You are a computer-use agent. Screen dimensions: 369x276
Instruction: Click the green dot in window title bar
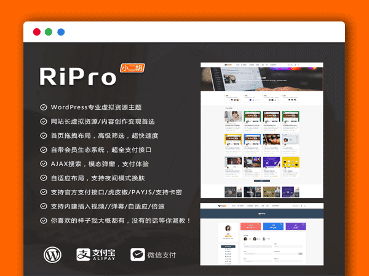pos(49,32)
